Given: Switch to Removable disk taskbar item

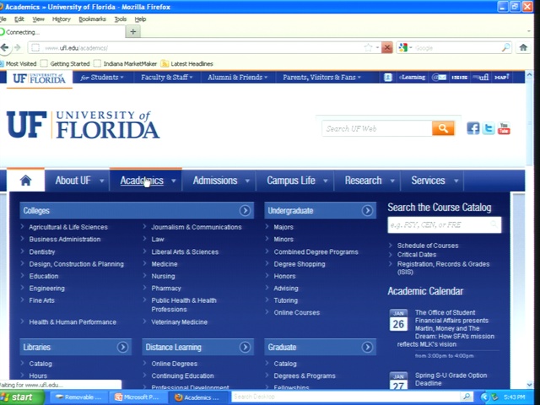Looking at the screenshot, I should [78, 397].
